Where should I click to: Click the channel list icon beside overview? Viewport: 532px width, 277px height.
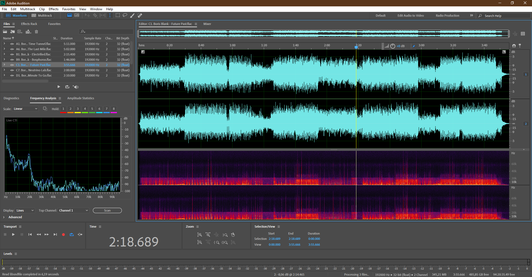click(523, 34)
